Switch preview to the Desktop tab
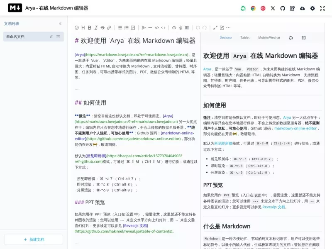Viewport: 332px width, 249px height. pyautogui.click(x=225, y=37)
